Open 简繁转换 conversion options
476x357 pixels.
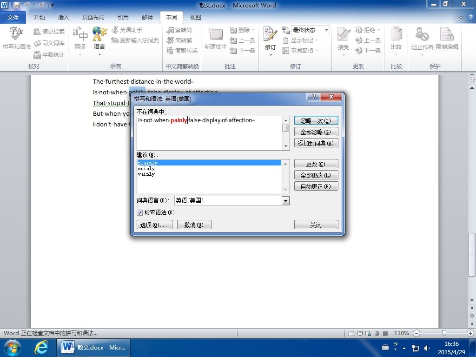click(x=182, y=50)
